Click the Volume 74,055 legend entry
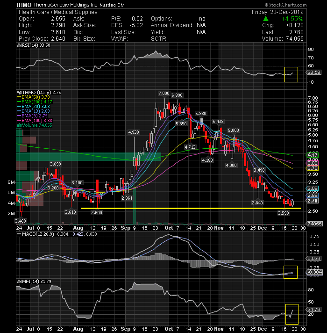The image size is (327, 333). point(35,125)
